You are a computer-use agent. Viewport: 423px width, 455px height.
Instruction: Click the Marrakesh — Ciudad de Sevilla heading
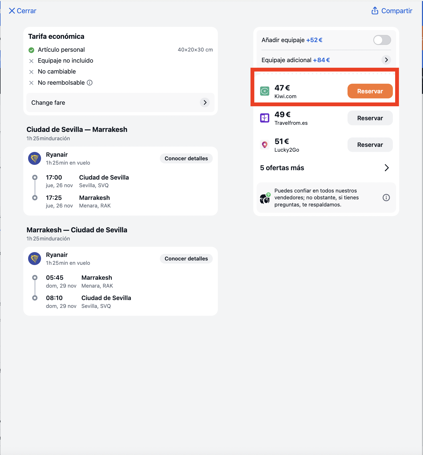[x=77, y=230]
